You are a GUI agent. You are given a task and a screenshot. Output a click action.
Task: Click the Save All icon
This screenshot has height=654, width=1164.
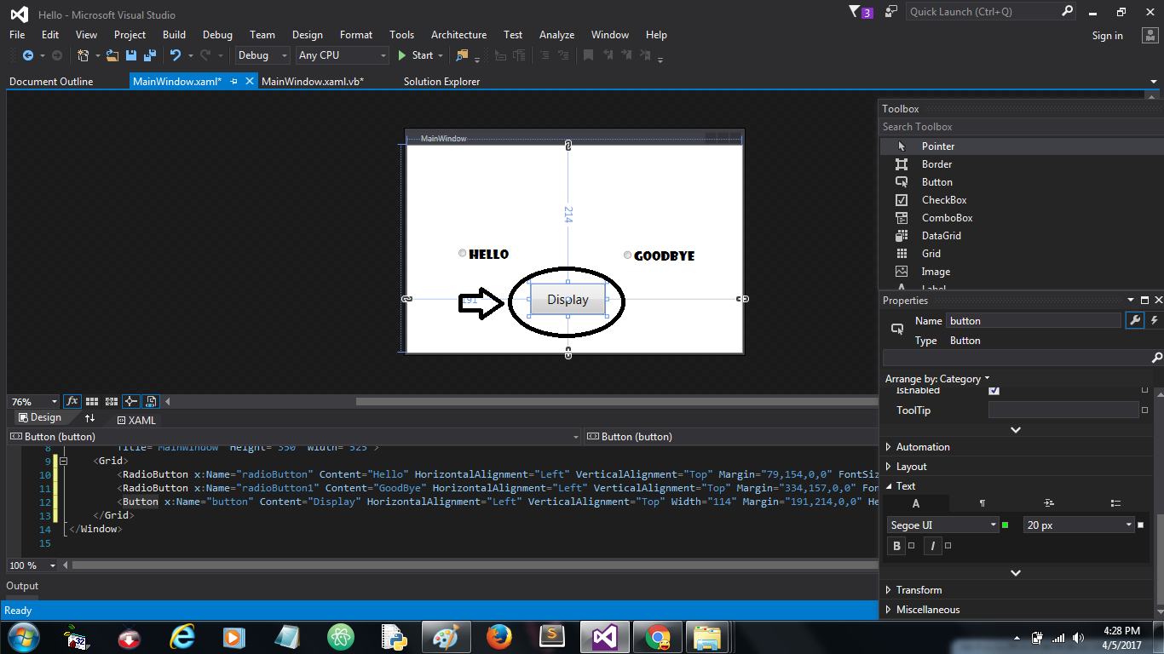pos(149,54)
